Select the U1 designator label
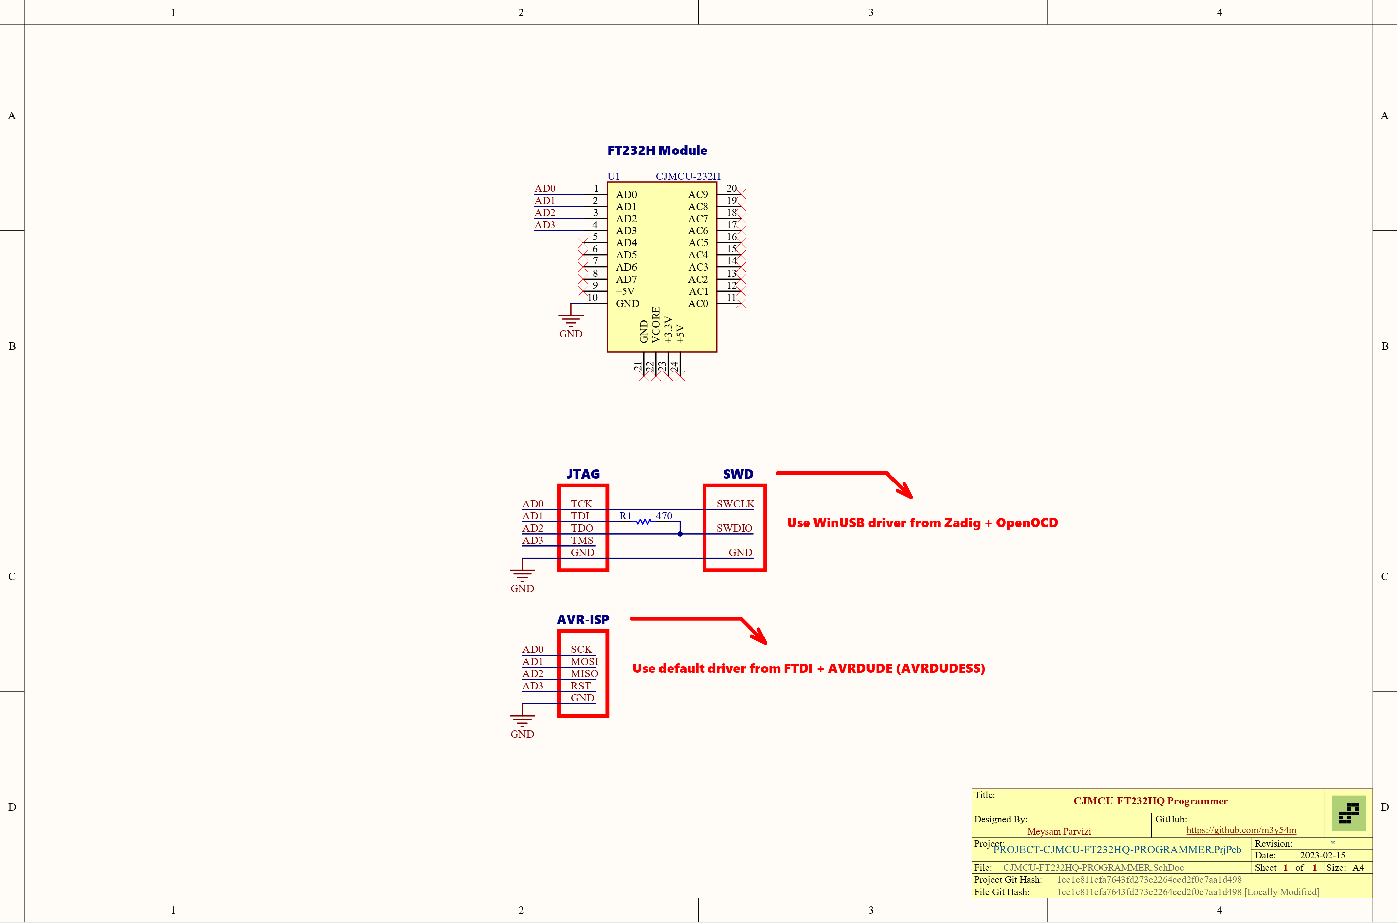 (613, 176)
